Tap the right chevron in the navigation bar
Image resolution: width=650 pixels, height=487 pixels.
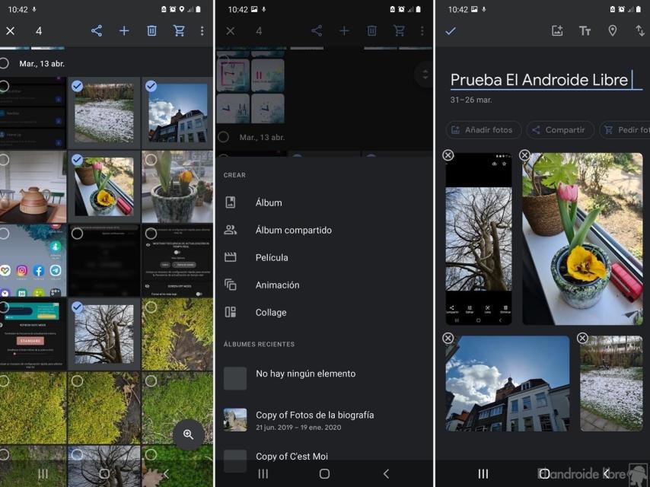tap(386, 473)
